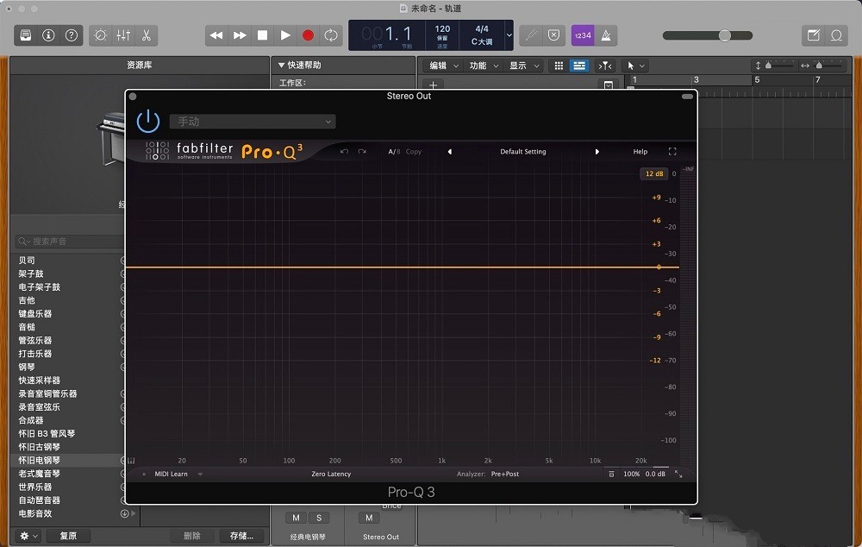Click the Pro-Q 3 resize corner icon
This screenshot has width=862, height=547.
(x=678, y=474)
